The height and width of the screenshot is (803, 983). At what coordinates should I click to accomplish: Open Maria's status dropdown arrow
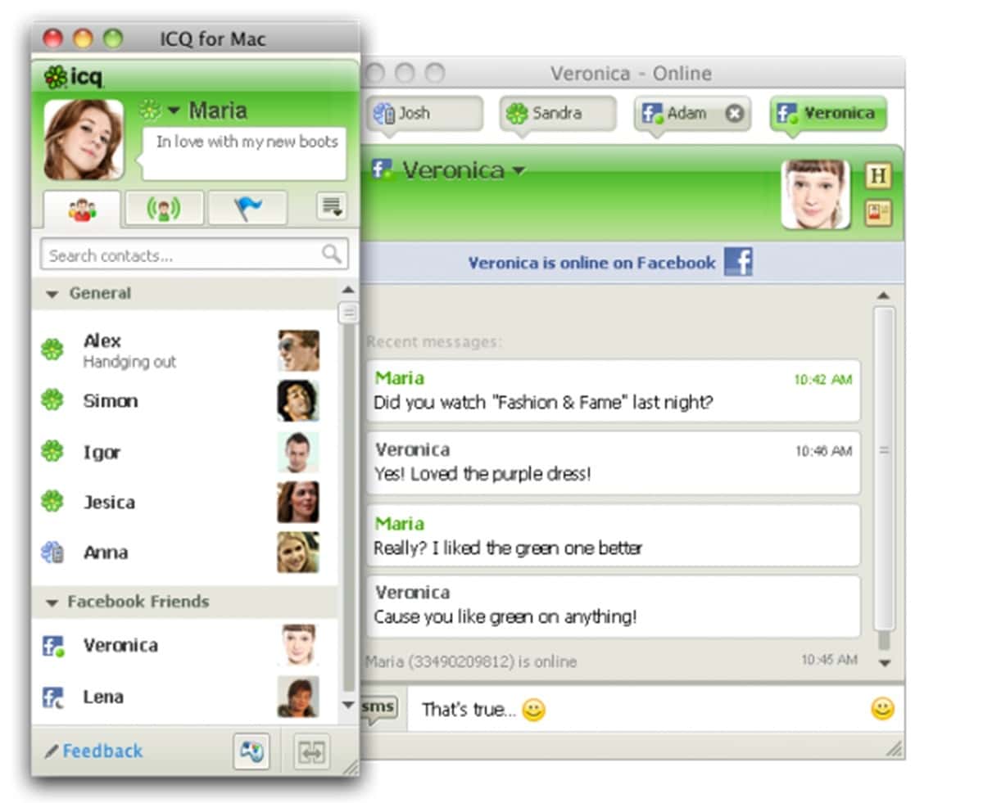(174, 111)
